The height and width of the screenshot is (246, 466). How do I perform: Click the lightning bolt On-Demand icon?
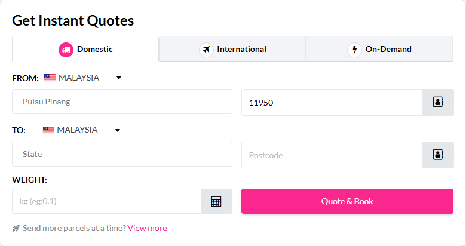pos(354,50)
